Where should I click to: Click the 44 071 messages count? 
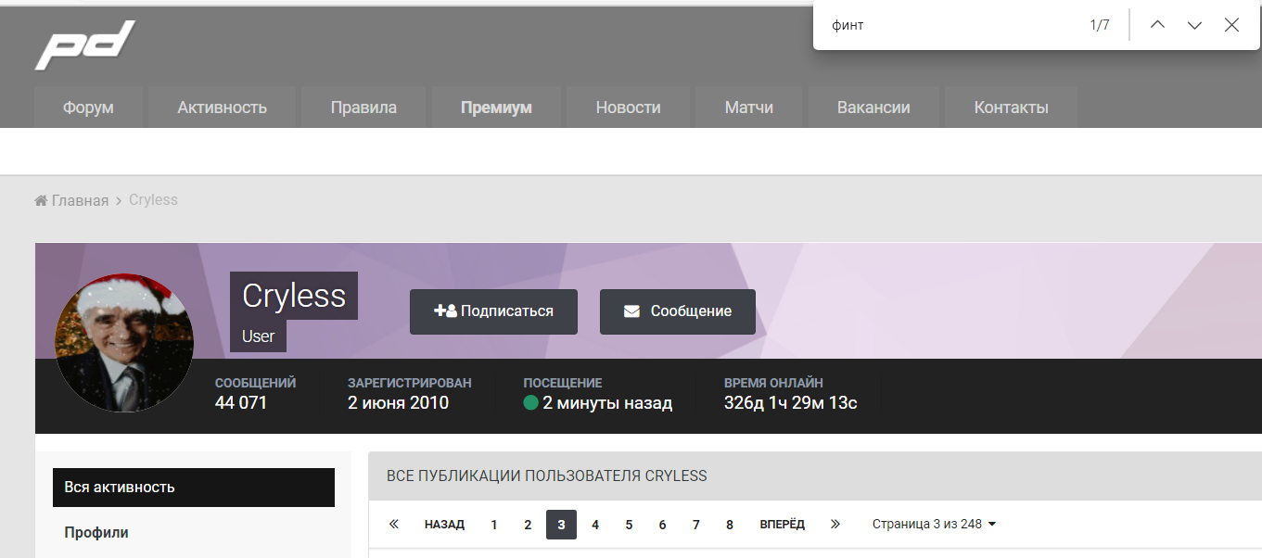tap(241, 403)
